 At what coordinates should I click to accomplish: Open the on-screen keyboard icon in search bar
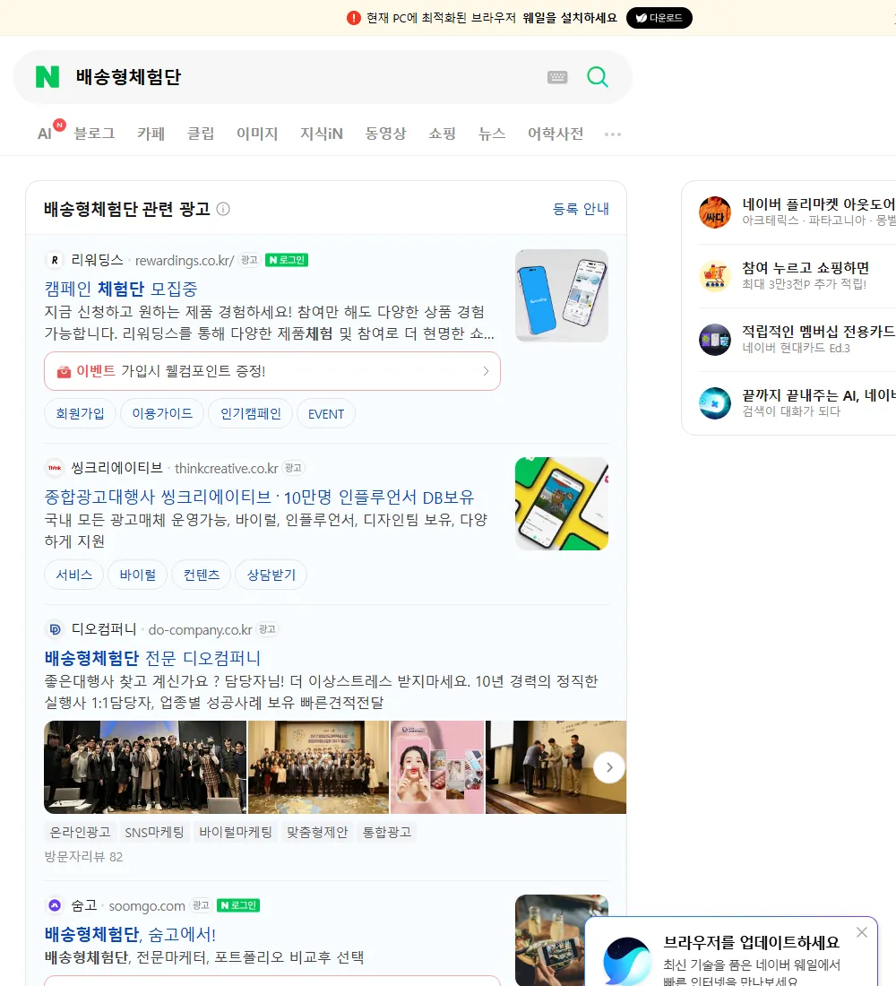point(557,77)
